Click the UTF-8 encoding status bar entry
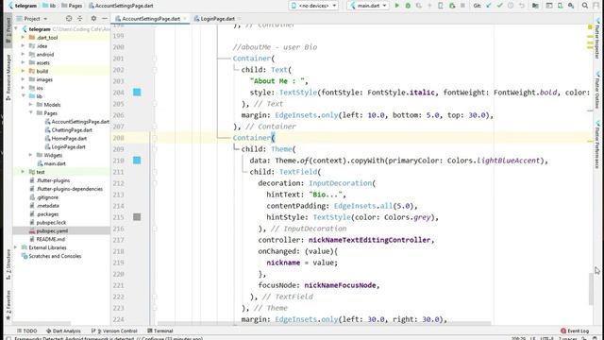Viewport: 604px width, 340px height. [546, 338]
